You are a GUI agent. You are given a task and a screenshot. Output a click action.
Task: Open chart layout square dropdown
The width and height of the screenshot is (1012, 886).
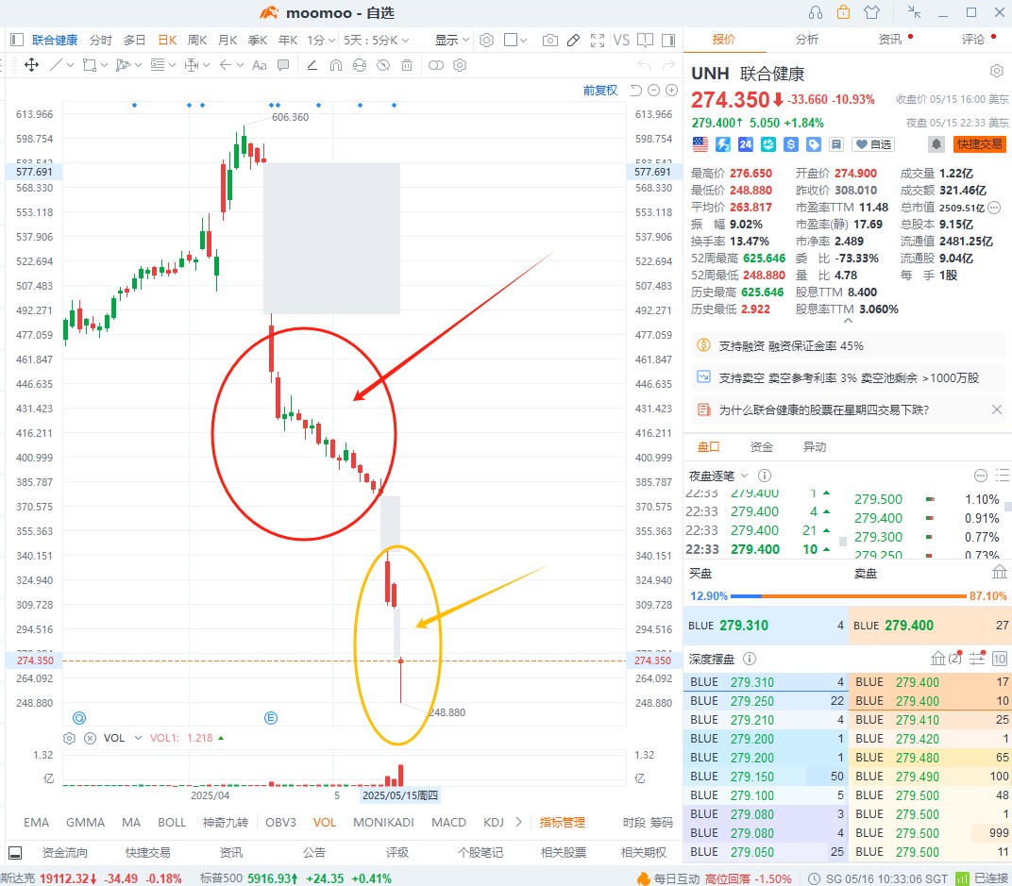coord(515,40)
